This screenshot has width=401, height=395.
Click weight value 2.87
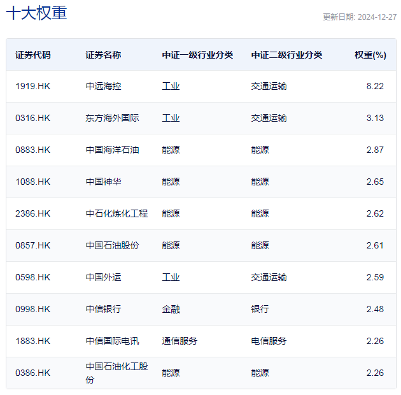click(375, 150)
